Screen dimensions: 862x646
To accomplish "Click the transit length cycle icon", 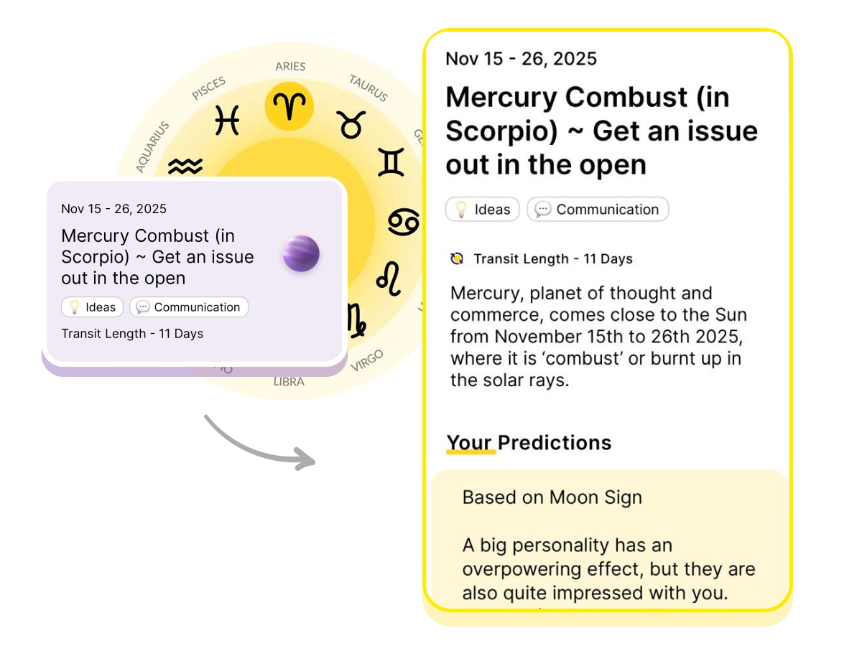I will point(457,259).
